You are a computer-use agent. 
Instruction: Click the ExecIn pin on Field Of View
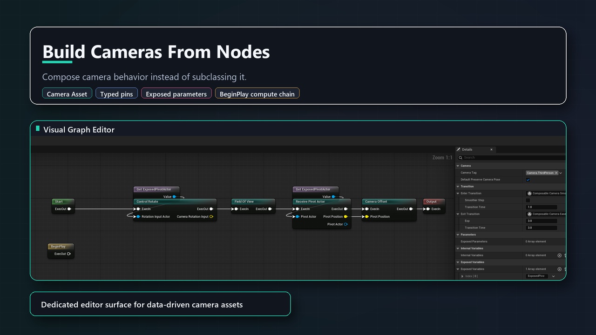[237, 209]
